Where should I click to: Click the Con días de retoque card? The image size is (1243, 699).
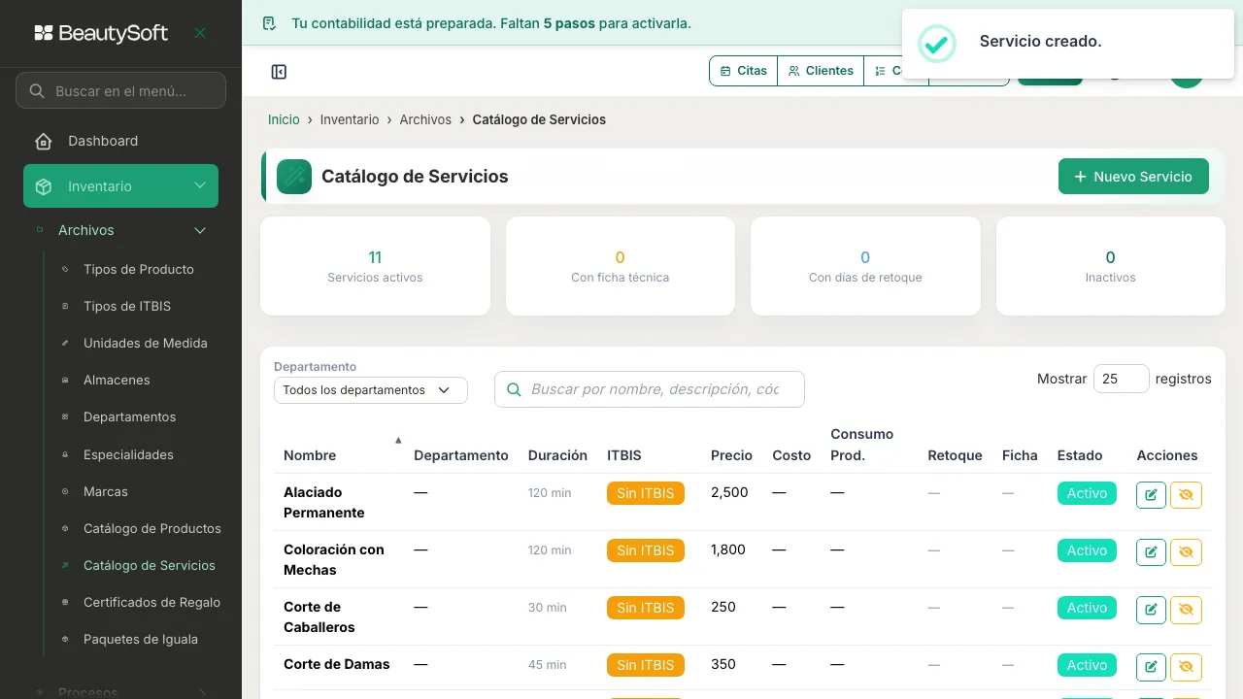pos(865,266)
